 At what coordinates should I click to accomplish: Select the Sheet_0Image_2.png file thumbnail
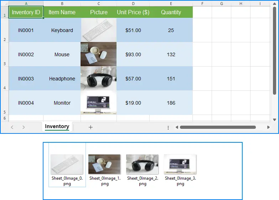(142, 164)
